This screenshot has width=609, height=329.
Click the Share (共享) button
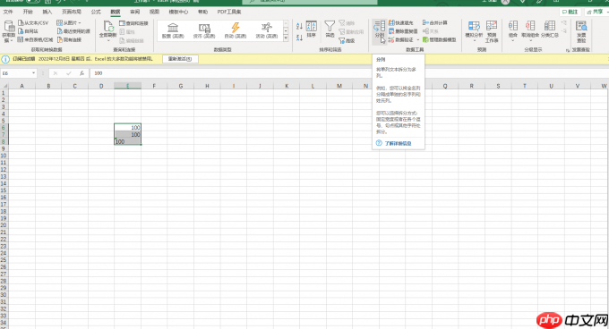click(x=596, y=12)
